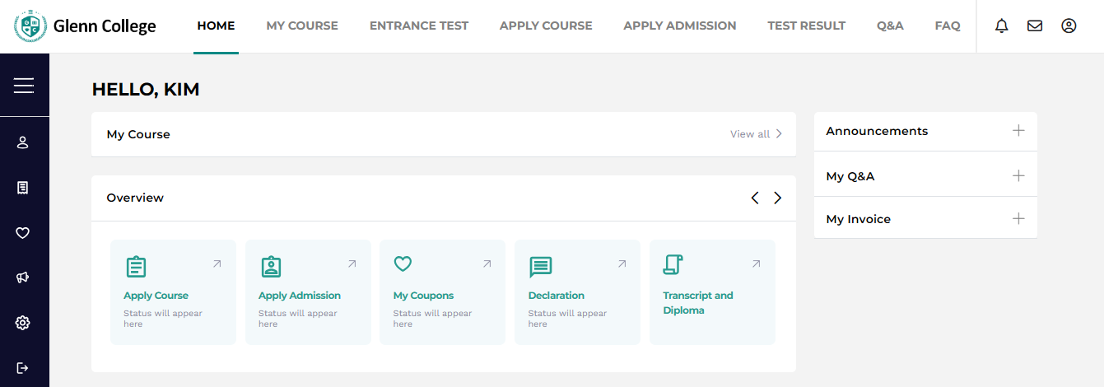The width and height of the screenshot is (1104, 387).
Task: Expand the My Invoice panel
Action: [925, 219]
